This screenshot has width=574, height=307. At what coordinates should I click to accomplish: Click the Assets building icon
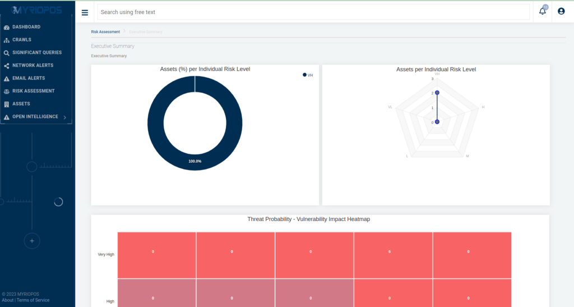click(x=7, y=104)
